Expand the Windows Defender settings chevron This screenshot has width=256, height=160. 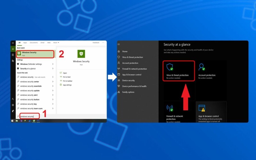(53, 64)
